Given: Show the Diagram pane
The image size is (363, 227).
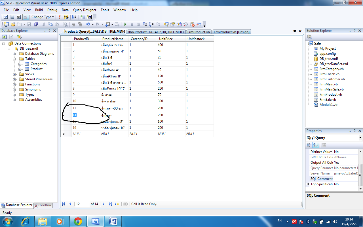Looking at the screenshot, I should [5, 17].
